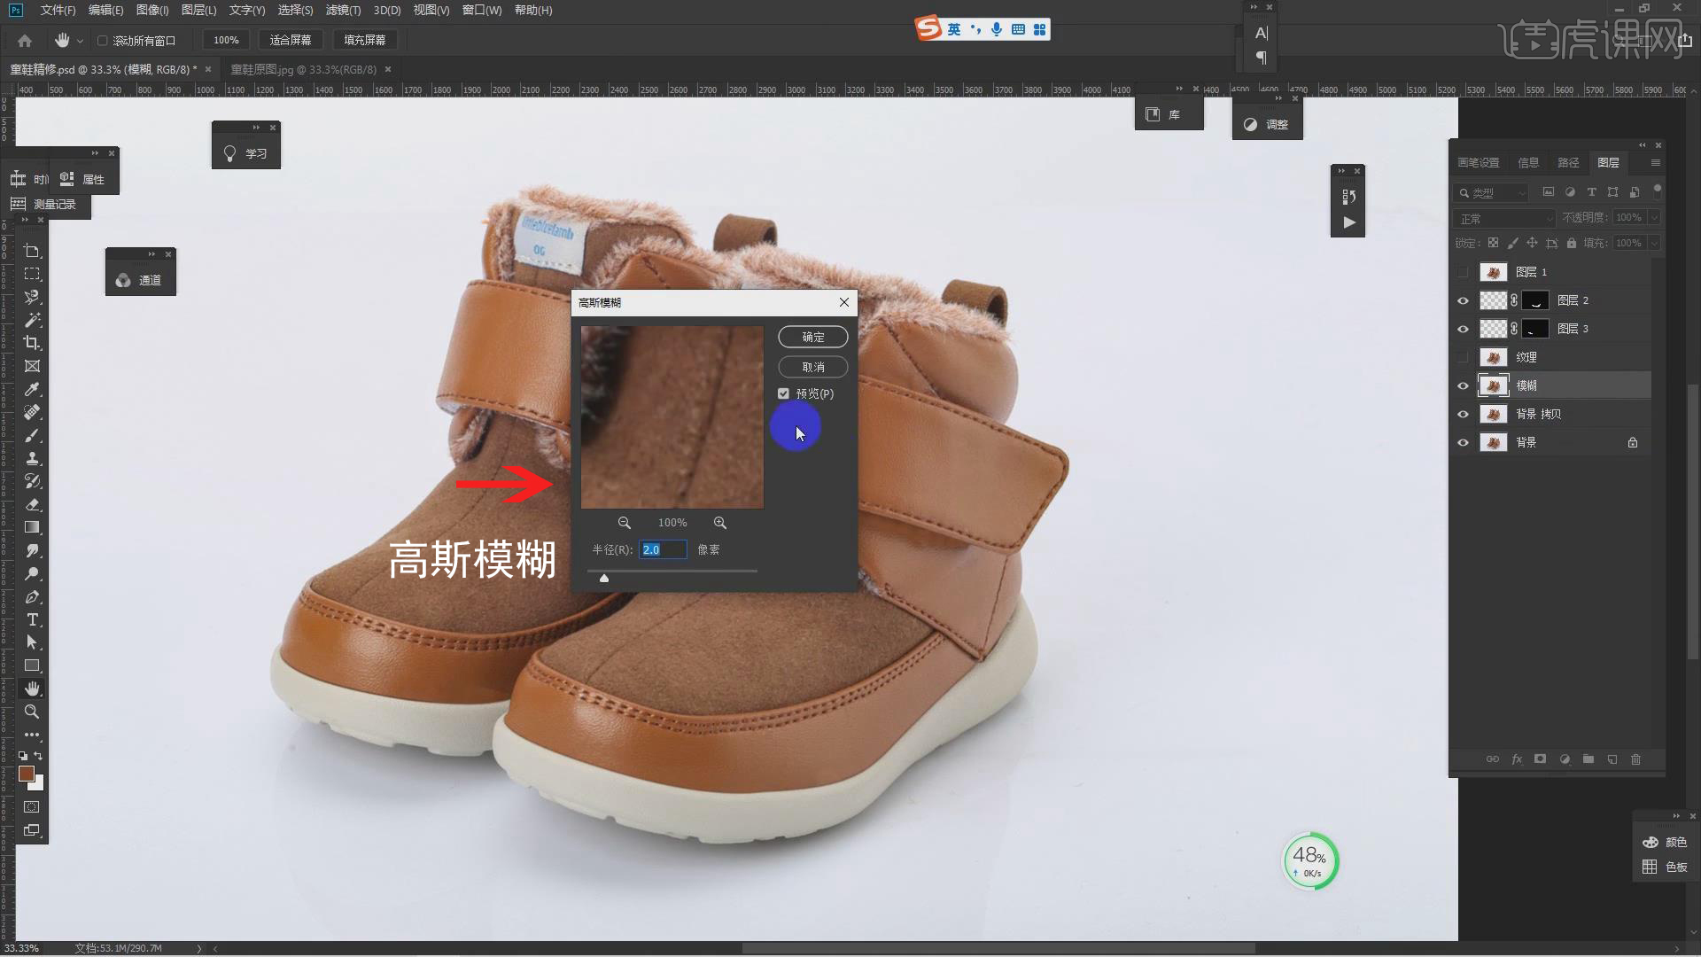Hide the locked 背景 layer
Screen dimensions: 1701x957
click(x=1463, y=442)
